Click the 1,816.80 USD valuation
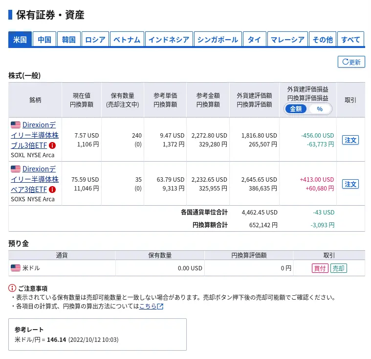 pyautogui.click(x=259, y=135)
